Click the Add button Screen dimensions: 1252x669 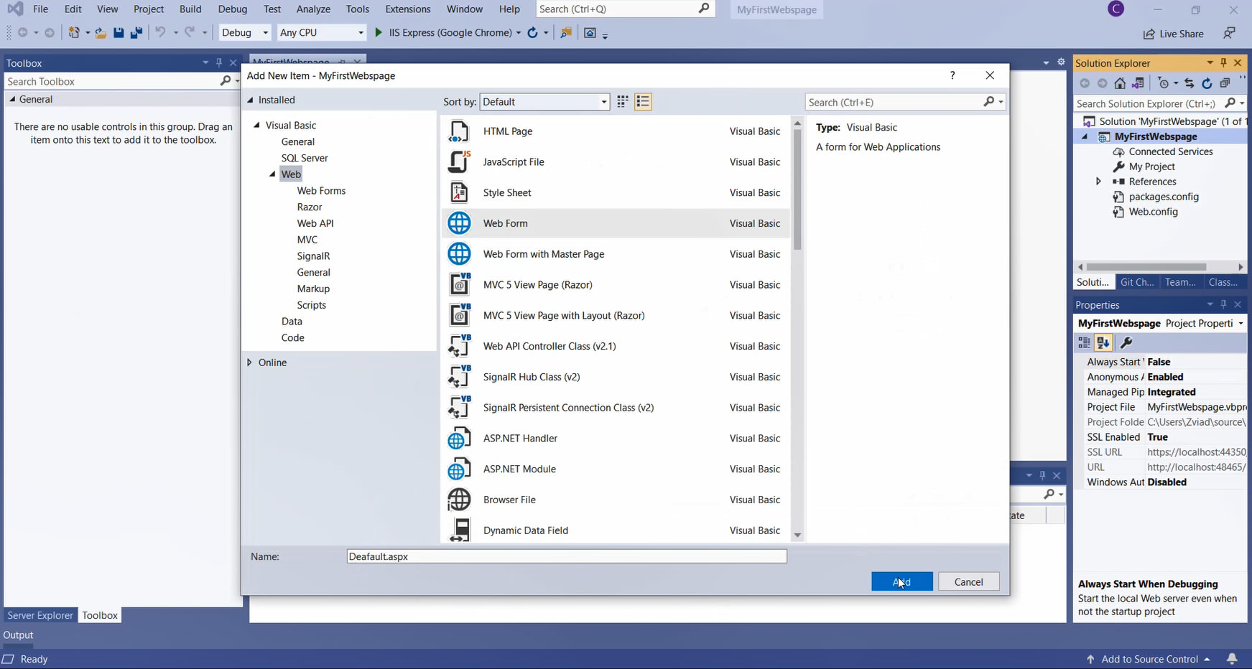[901, 581]
